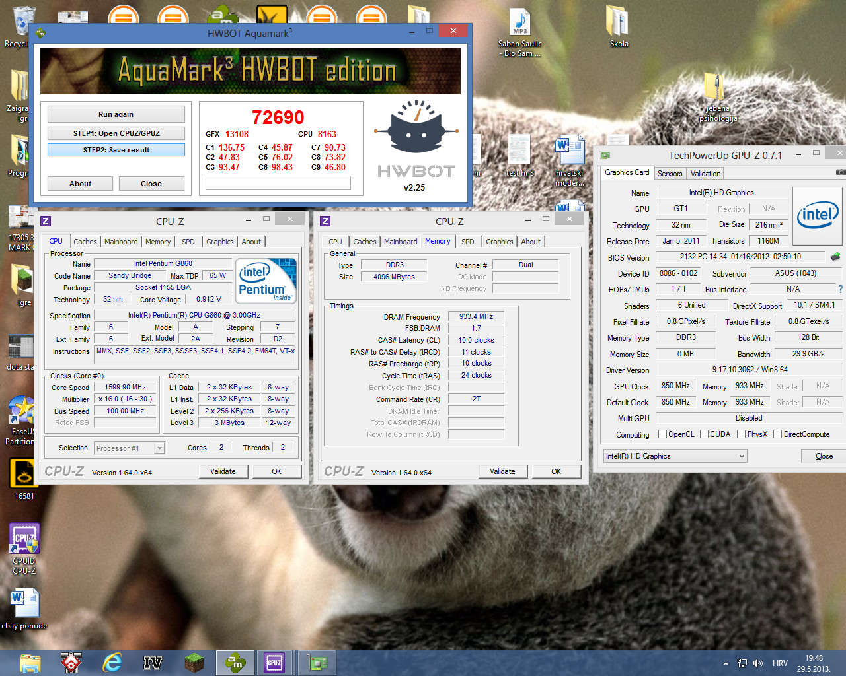Click STEP2: Save result button
Screen dimensions: 846x676
pos(116,150)
